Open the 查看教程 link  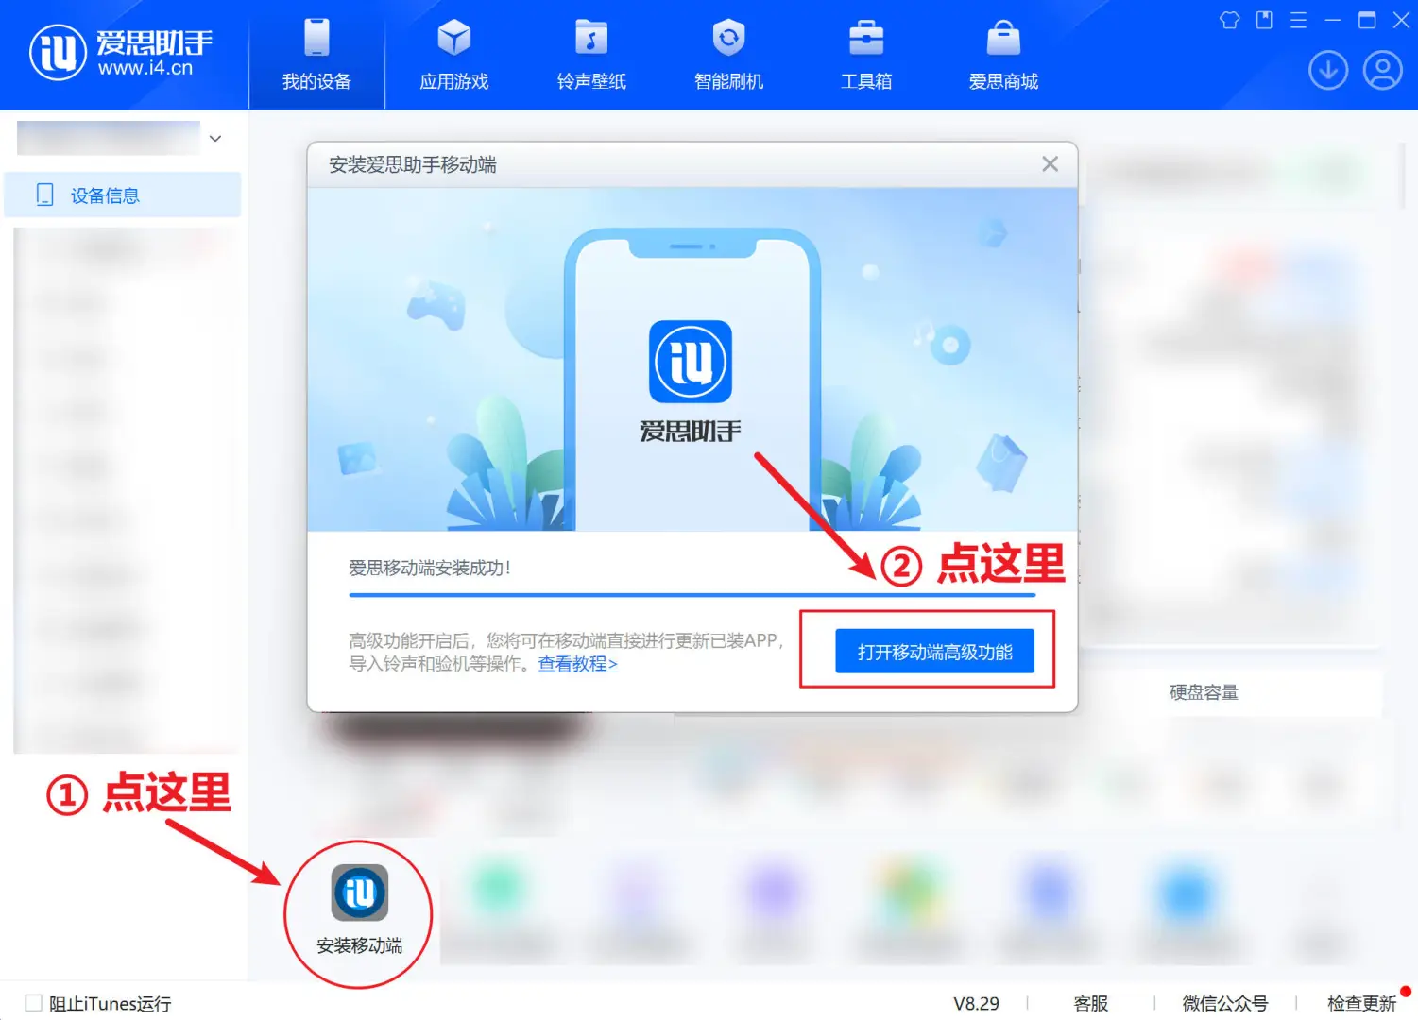(577, 665)
